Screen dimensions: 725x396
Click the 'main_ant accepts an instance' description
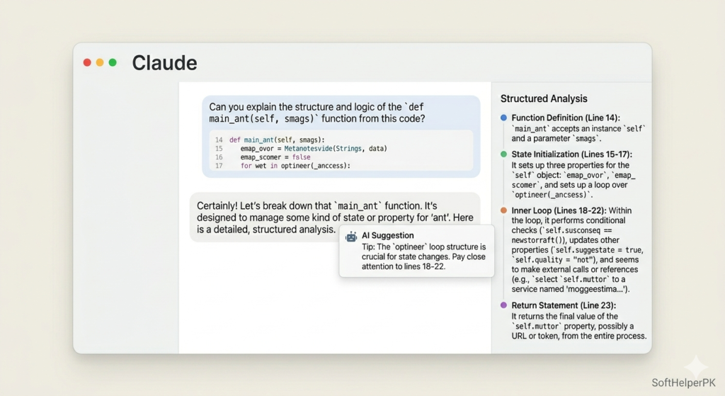tap(578, 134)
